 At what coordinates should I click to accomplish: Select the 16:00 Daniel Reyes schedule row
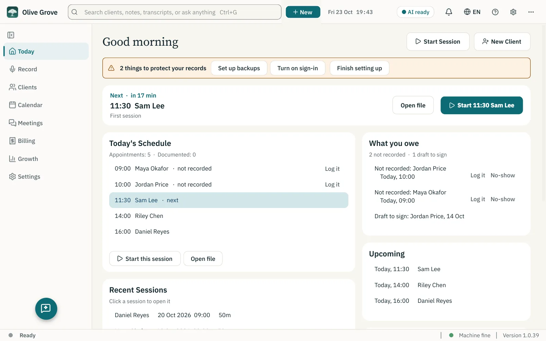(229, 232)
